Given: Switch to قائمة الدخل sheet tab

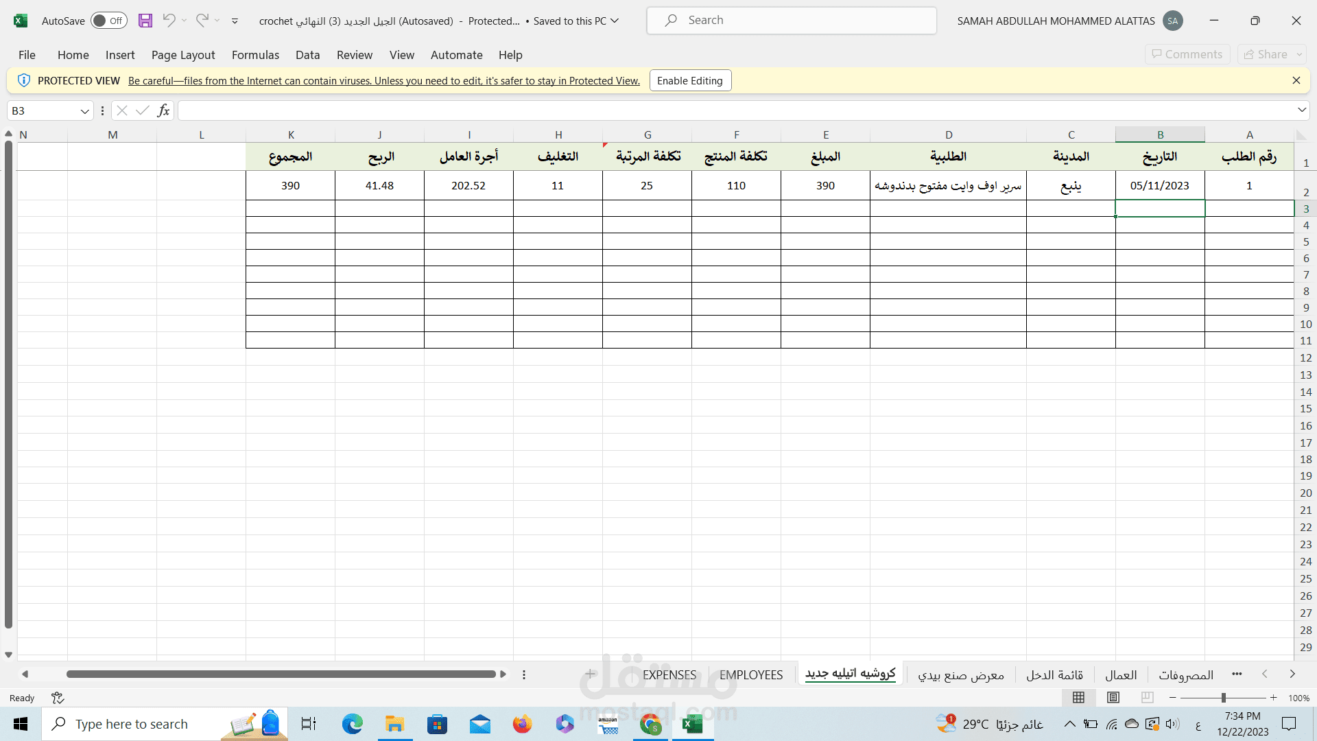Looking at the screenshot, I should pos(1055,675).
